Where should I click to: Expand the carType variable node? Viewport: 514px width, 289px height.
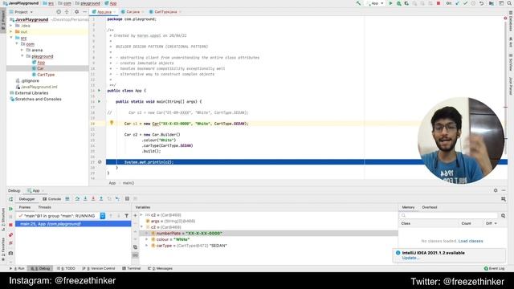pos(147,246)
